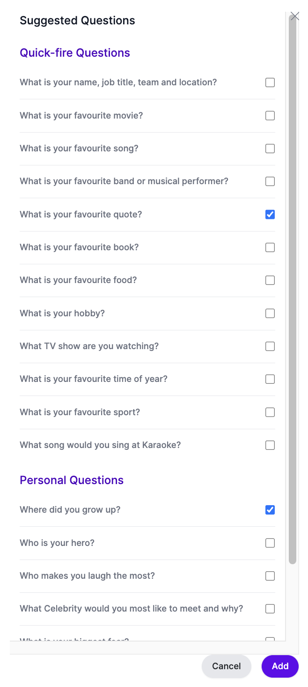
Task: Select the favourite song question checkbox
Action: (270, 149)
